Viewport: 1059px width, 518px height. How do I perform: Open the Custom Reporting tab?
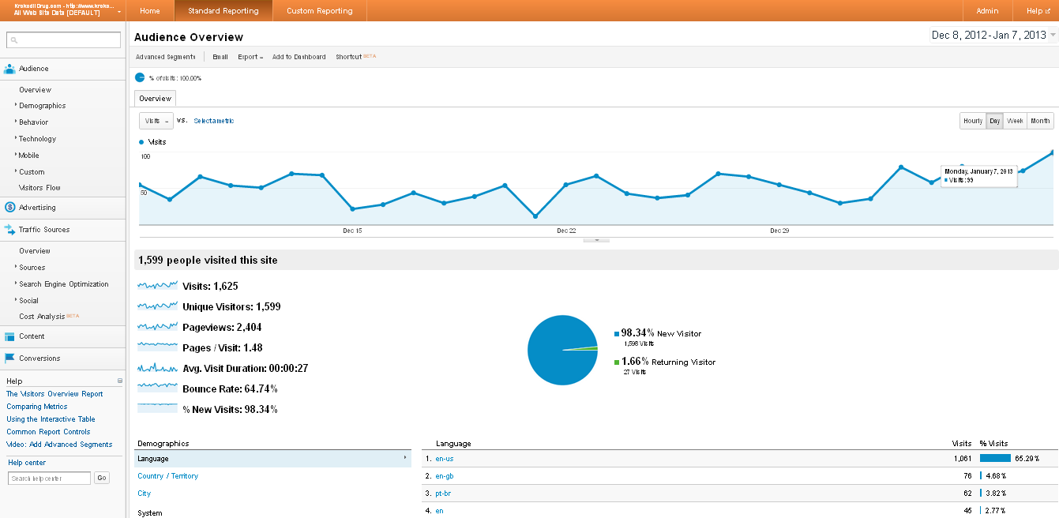[x=320, y=11]
